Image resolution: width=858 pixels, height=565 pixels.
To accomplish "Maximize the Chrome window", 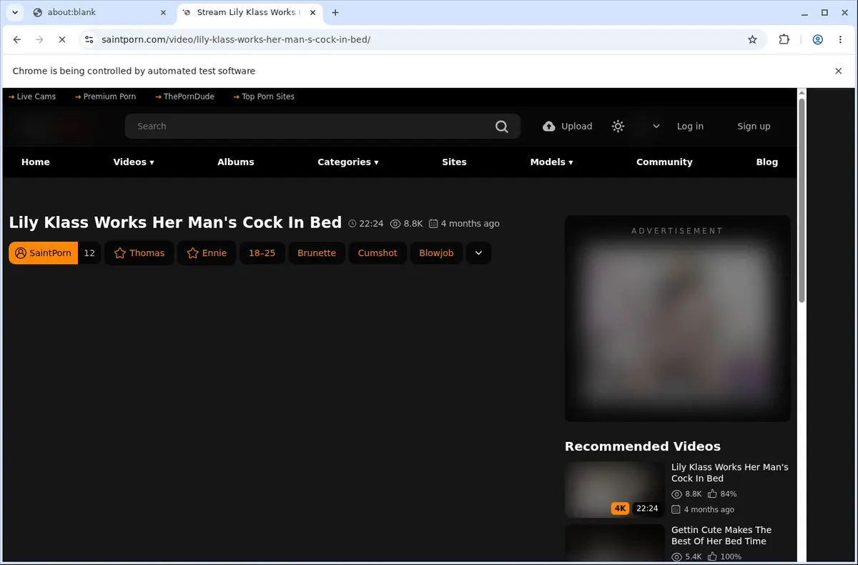I will (824, 12).
